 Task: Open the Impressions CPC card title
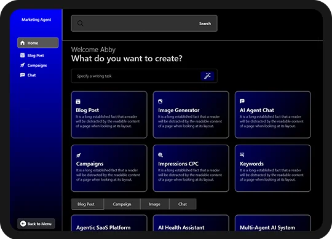point(178,164)
